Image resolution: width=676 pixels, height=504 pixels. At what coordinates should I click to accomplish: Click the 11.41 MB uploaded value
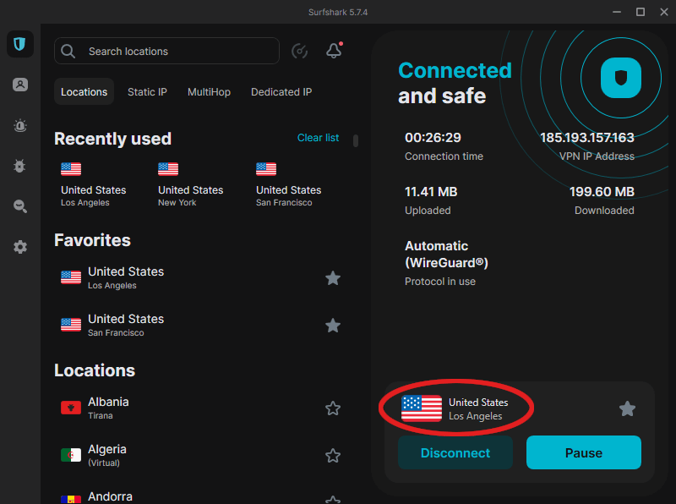[431, 192]
